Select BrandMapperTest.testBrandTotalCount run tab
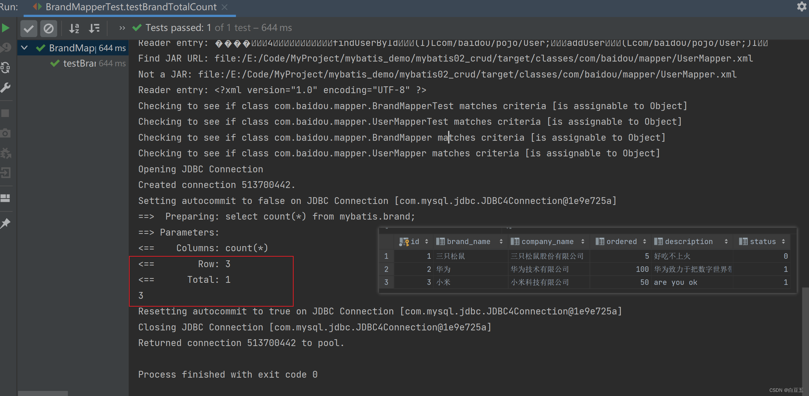The image size is (809, 396). (131, 7)
